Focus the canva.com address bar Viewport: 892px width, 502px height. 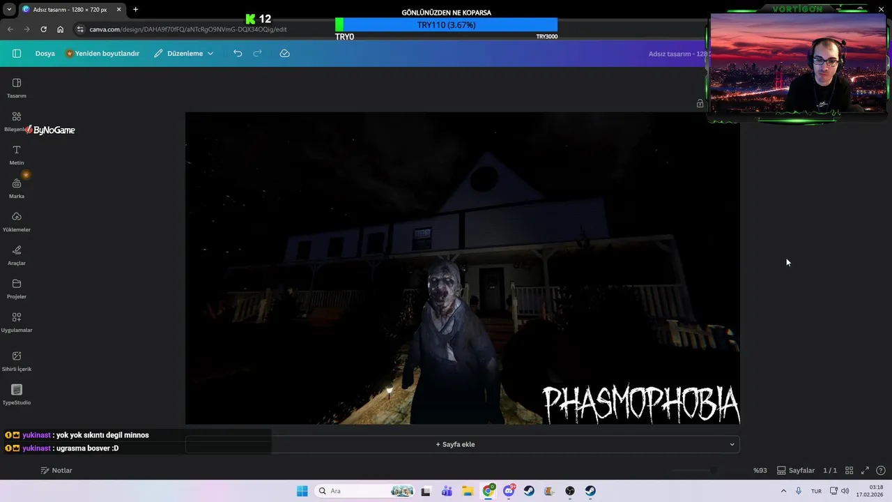[187, 29]
